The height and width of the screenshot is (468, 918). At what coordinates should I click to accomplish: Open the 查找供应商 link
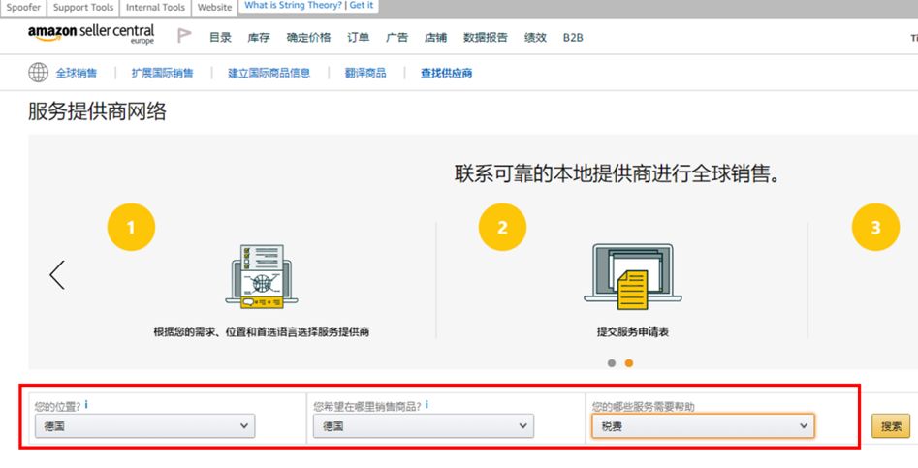pyautogui.click(x=446, y=73)
